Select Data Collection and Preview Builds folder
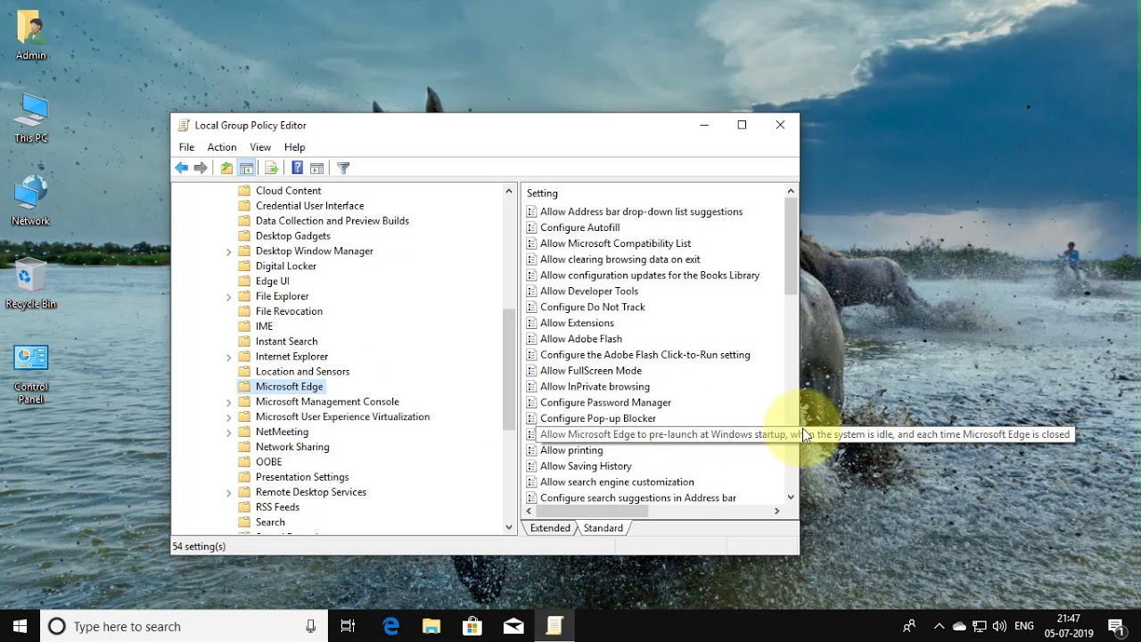This screenshot has width=1141, height=642. [x=332, y=221]
